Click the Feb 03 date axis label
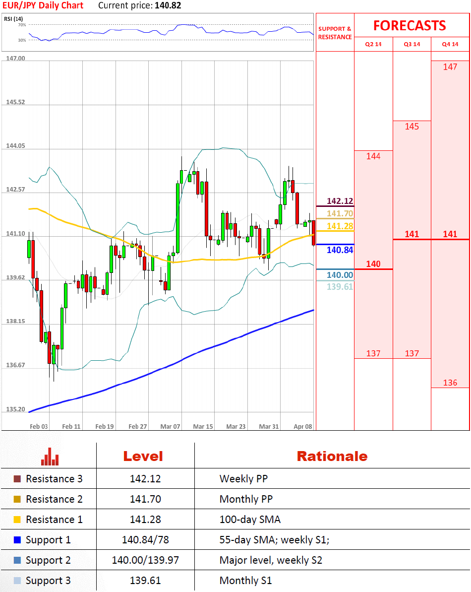Viewport: 471px width, 592px height. pyautogui.click(x=39, y=426)
